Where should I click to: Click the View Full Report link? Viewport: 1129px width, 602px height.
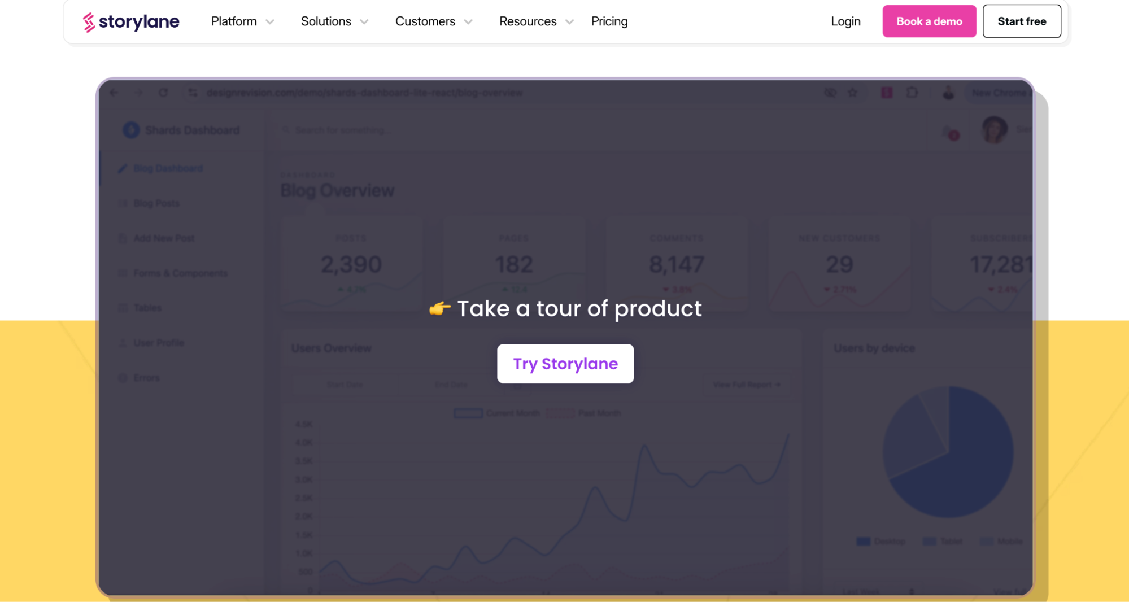(x=747, y=385)
